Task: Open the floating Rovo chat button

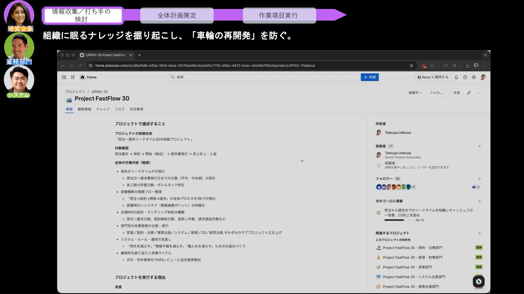Action: (x=478, y=281)
